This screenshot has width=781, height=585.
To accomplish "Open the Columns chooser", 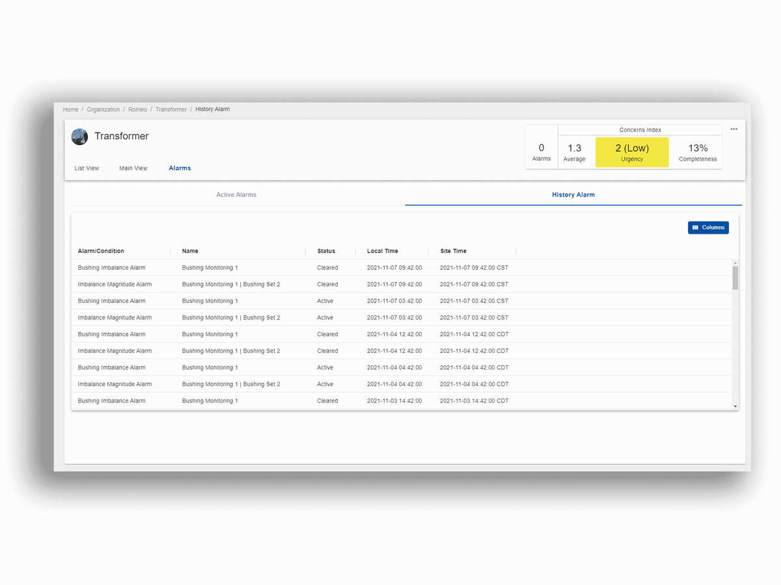I will [708, 227].
